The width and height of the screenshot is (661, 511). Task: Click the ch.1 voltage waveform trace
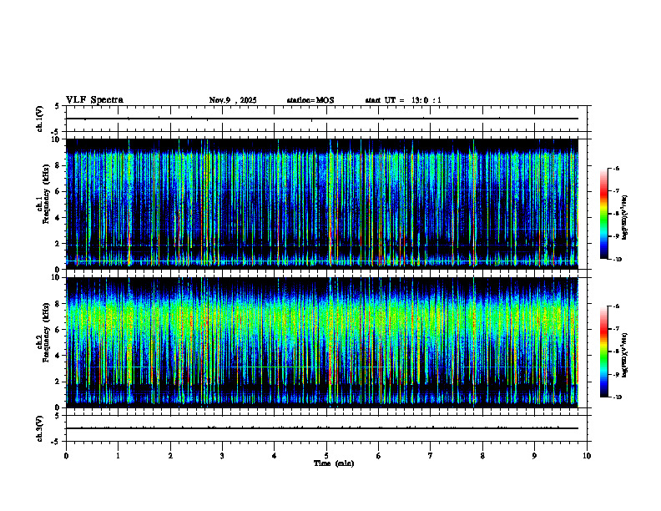coord(322,119)
